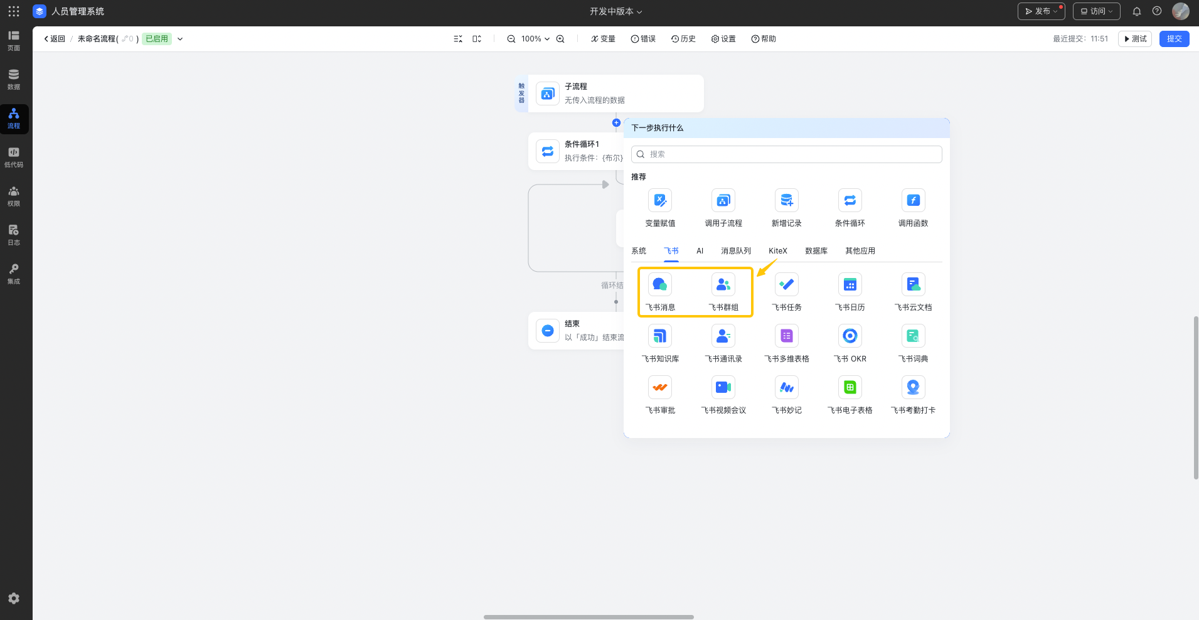Image resolution: width=1199 pixels, height=620 pixels.
Task: Open the 发布 dropdown button
Action: pyautogui.click(x=1041, y=11)
